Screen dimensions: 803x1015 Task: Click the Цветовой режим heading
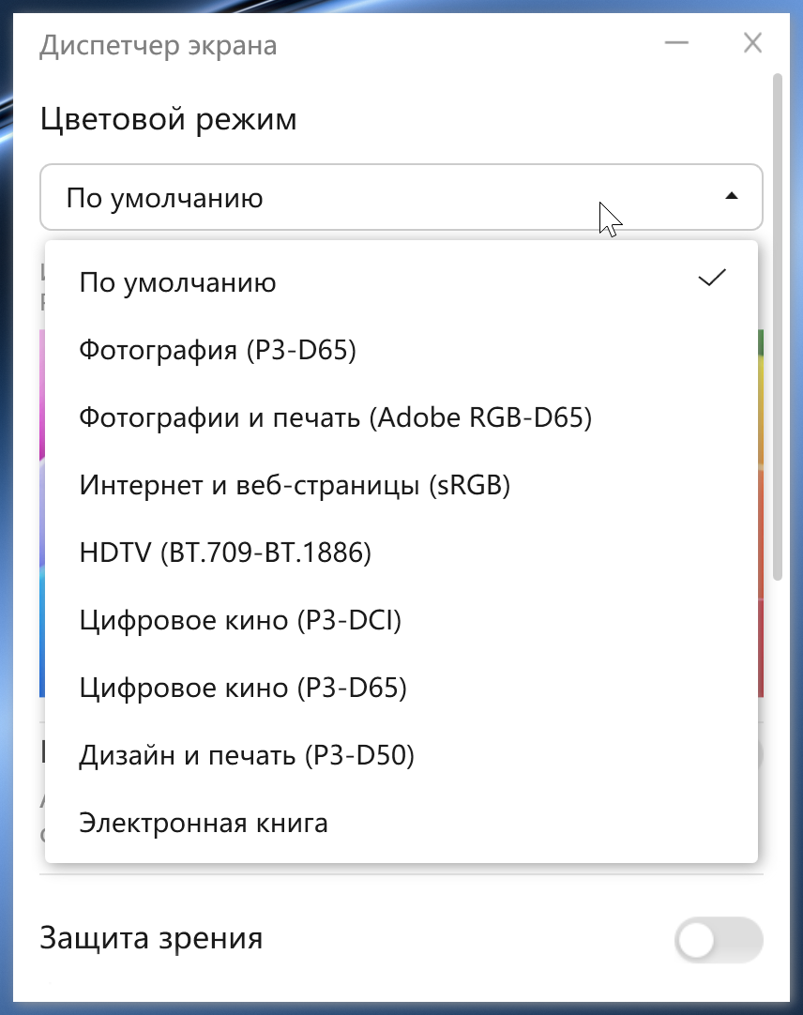pos(168,120)
